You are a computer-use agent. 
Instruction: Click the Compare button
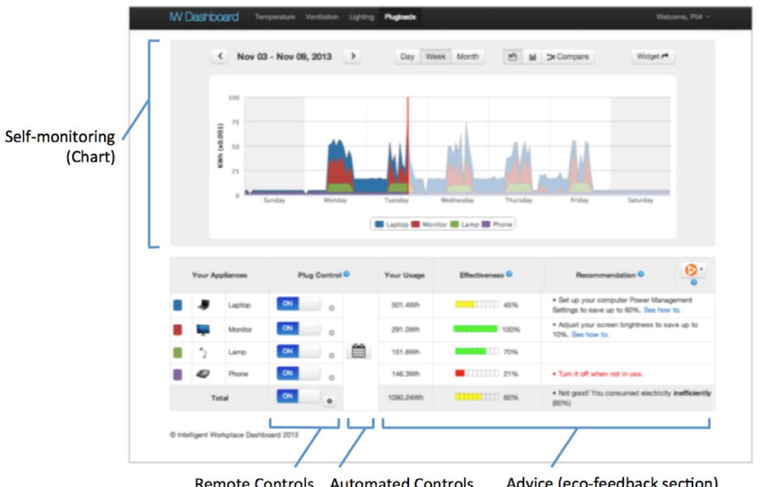(567, 56)
